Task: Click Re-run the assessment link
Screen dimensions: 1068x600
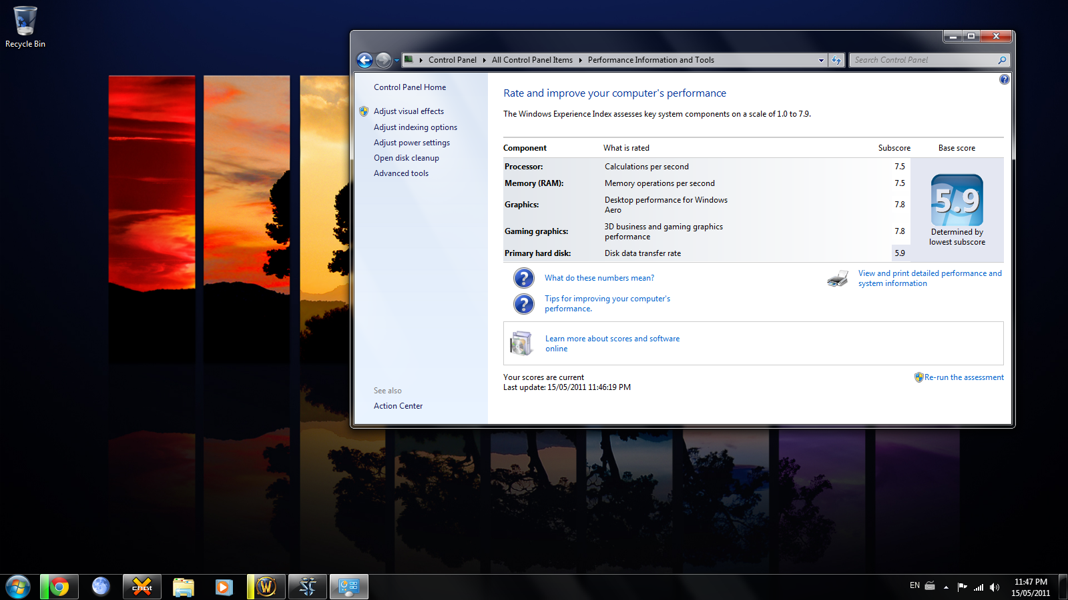Action: point(963,377)
